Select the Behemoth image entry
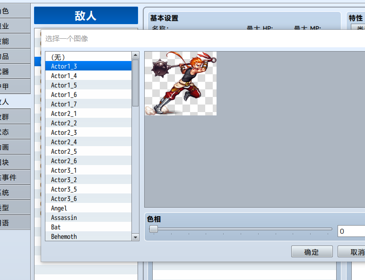This screenshot has height=280, width=365. pyautogui.click(x=88, y=236)
